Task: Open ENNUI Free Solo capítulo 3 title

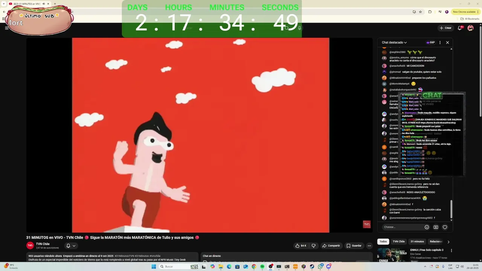Action: pos(427,250)
